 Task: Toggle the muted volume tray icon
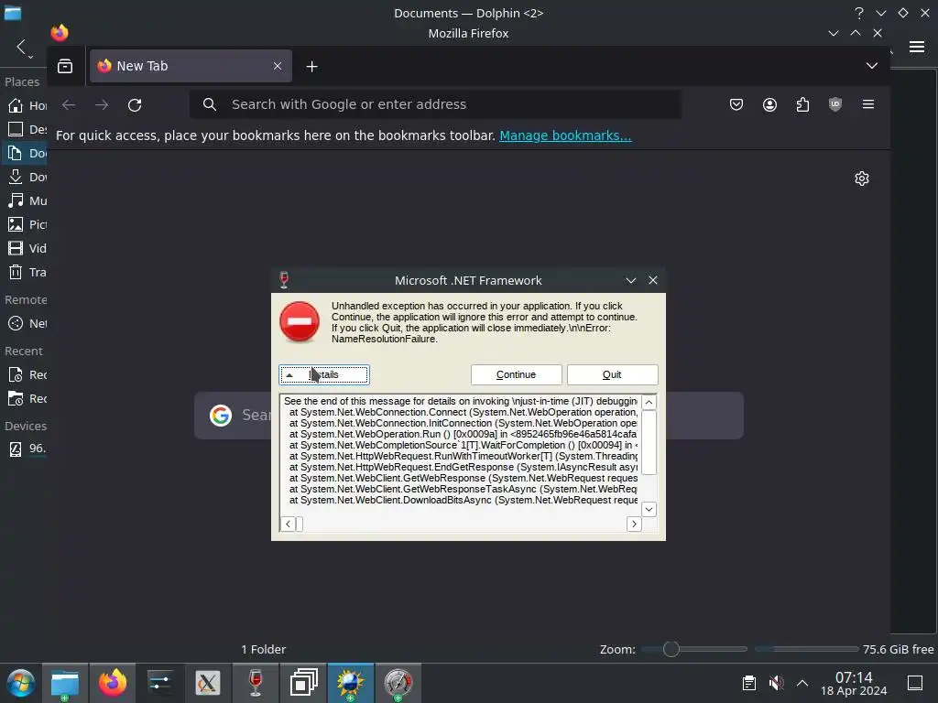coord(776,683)
